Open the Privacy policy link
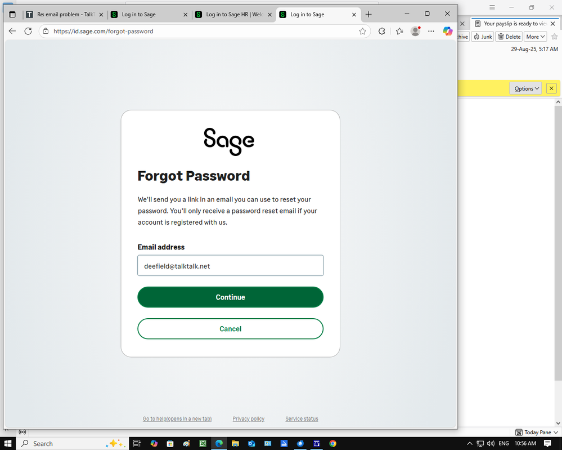 coord(248,418)
